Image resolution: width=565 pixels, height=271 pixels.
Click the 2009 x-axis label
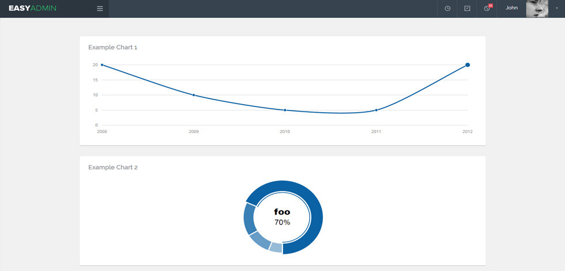(x=194, y=132)
